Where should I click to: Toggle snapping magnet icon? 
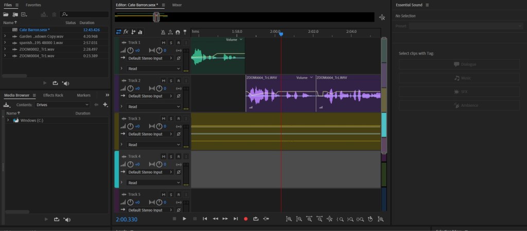(178, 32)
